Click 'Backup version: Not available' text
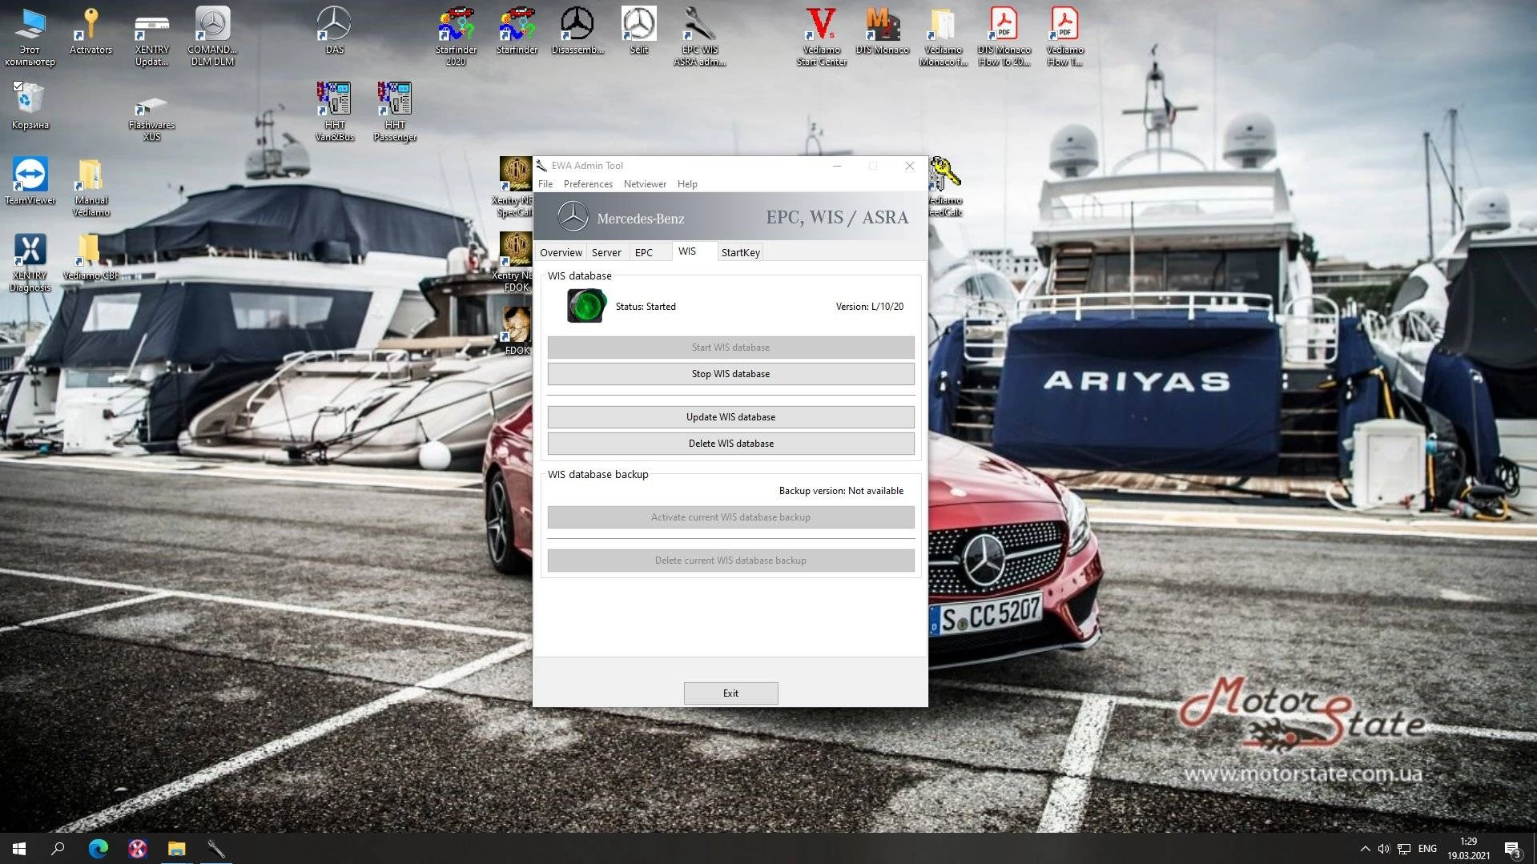 pos(841,491)
